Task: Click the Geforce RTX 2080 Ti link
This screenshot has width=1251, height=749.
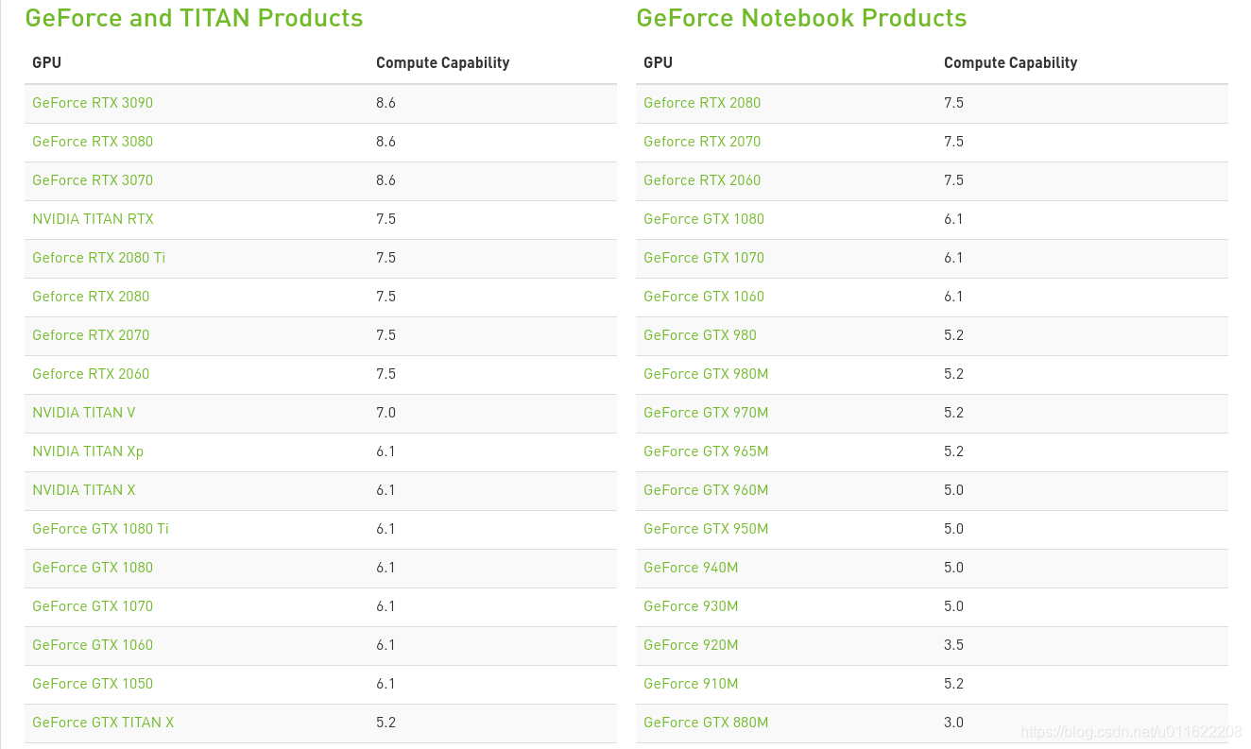Action: pos(98,258)
